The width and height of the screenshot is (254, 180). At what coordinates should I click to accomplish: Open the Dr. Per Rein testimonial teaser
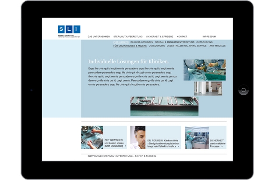tap(155, 137)
